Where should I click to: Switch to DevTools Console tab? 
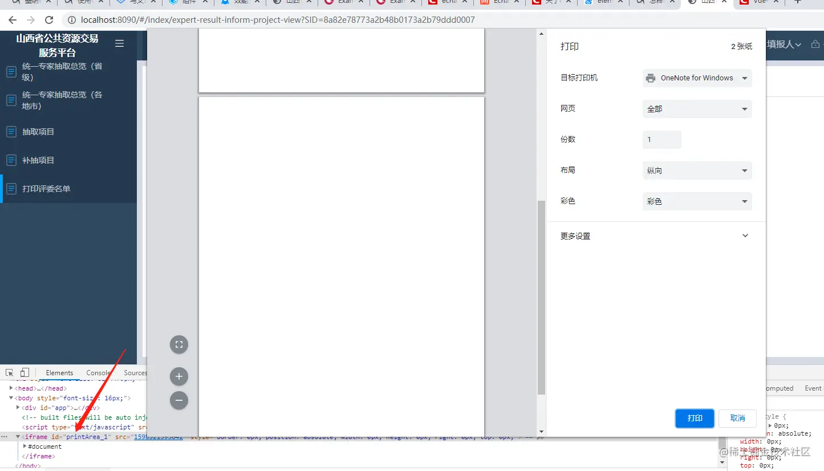tap(99, 373)
